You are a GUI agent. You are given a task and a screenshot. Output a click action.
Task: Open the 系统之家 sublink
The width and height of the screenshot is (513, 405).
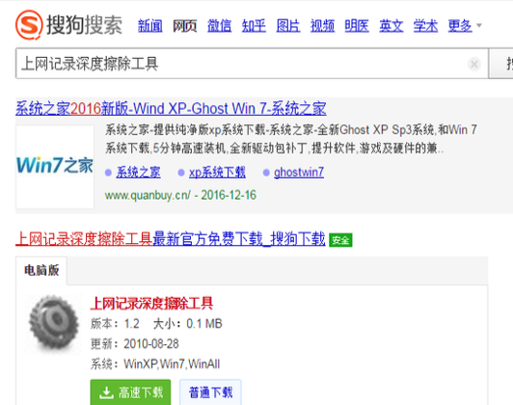coord(138,173)
